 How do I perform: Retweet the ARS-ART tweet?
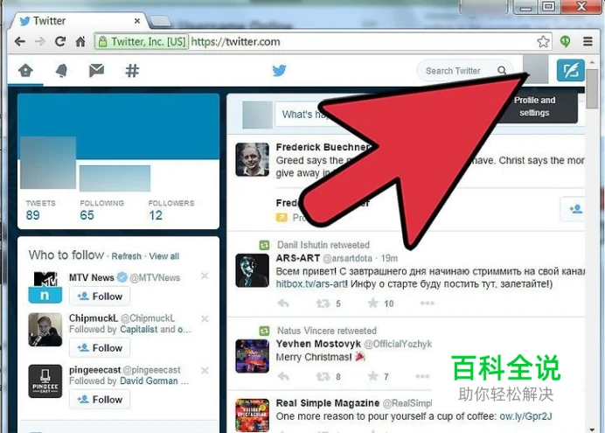(323, 304)
